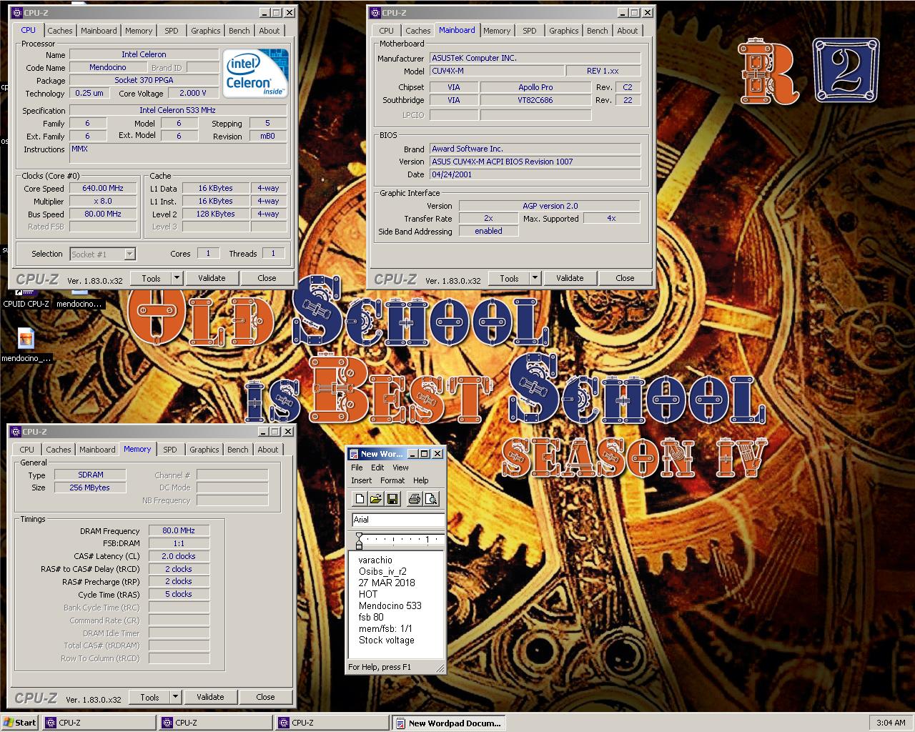Click the CAS# Latency '2.0 clocks' value
Screen dimensions: 915x732
(179, 556)
